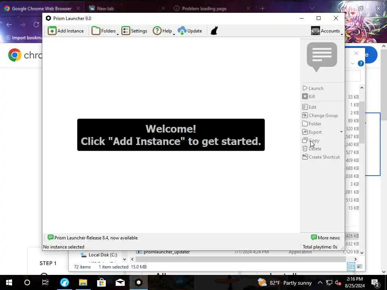The width and height of the screenshot is (387, 290).
Task: Click Delete in the instance sidebar
Action: point(312,149)
